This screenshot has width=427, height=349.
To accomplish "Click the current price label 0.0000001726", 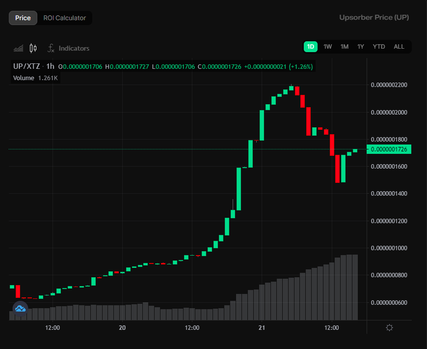I will [389, 149].
